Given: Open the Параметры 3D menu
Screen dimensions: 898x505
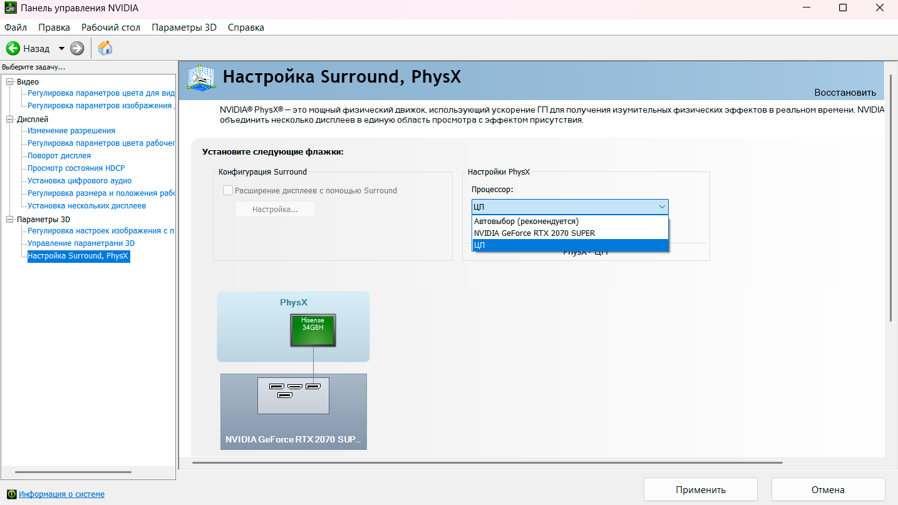Looking at the screenshot, I should coord(184,28).
